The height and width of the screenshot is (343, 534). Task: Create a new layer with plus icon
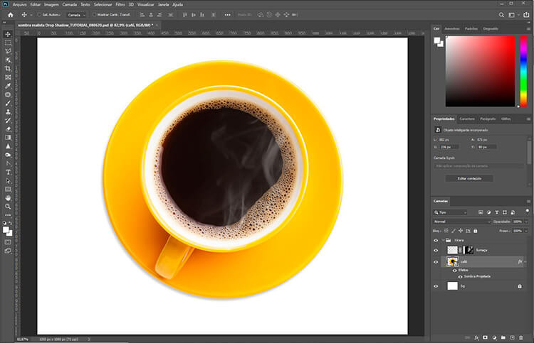pos(512,338)
